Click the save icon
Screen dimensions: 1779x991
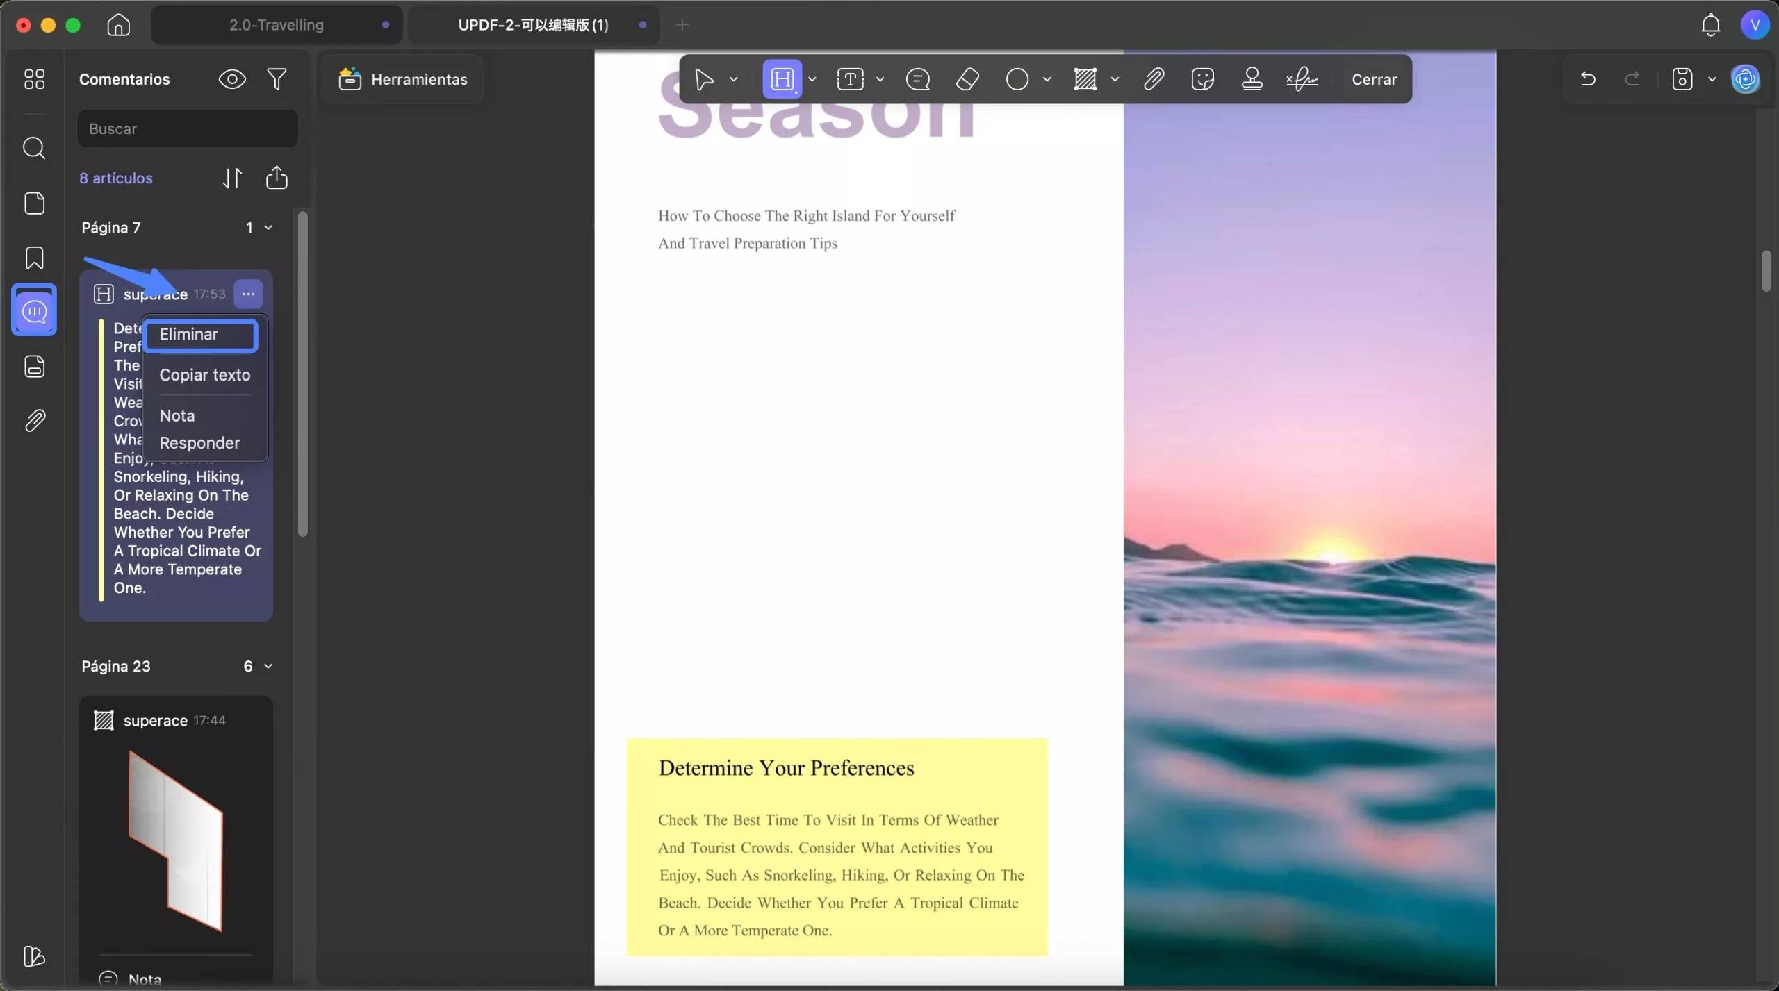tap(1682, 79)
